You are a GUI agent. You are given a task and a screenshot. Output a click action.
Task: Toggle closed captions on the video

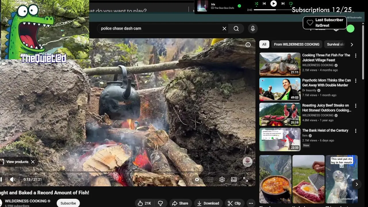tap(210, 179)
